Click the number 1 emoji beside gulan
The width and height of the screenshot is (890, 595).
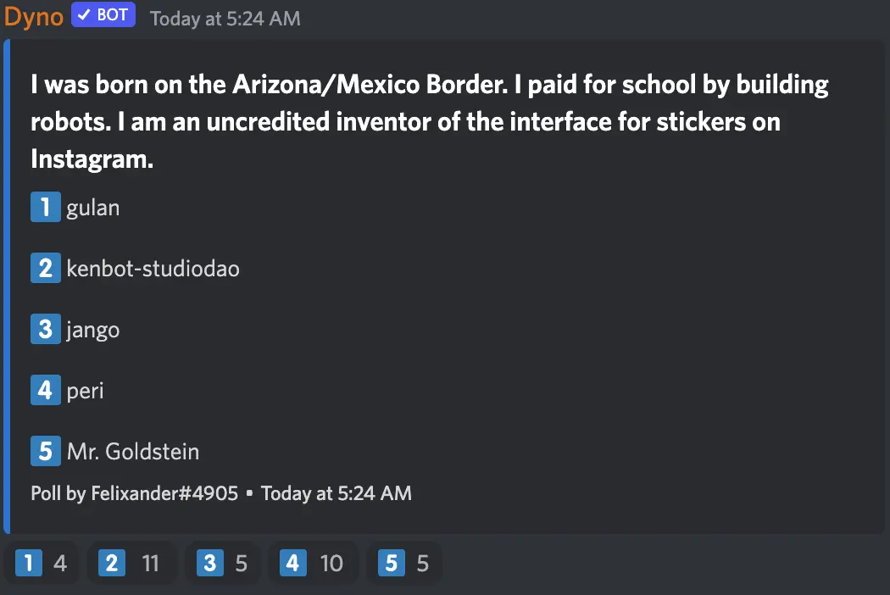tap(45, 207)
